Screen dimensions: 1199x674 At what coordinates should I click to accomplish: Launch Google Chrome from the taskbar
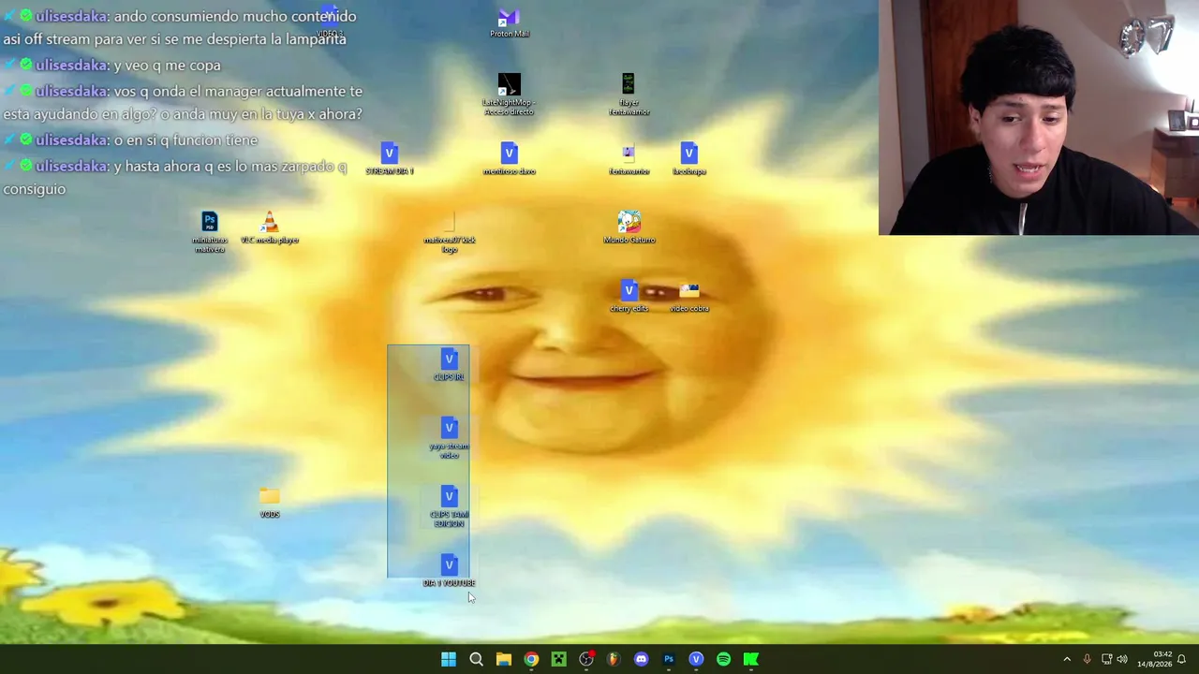pyautogui.click(x=531, y=659)
